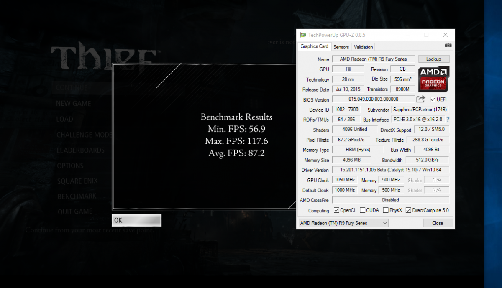Select QUIT GAME in the Thief menu
The width and height of the screenshot is (502, 288).
point(75,212)
